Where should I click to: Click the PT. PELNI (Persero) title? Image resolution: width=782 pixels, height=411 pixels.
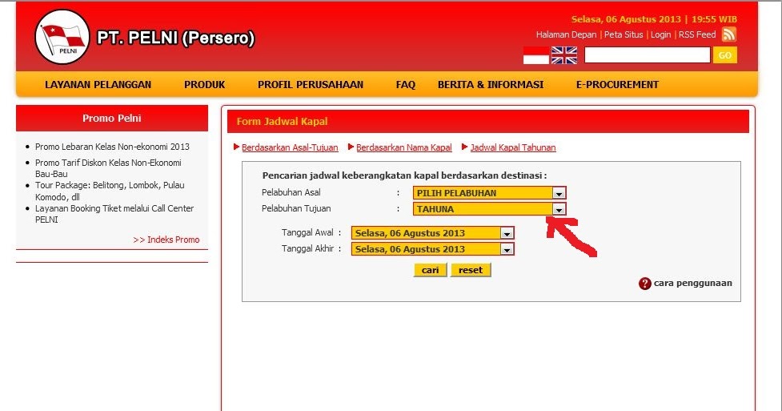pyautogui.click(x=175, y=38)
